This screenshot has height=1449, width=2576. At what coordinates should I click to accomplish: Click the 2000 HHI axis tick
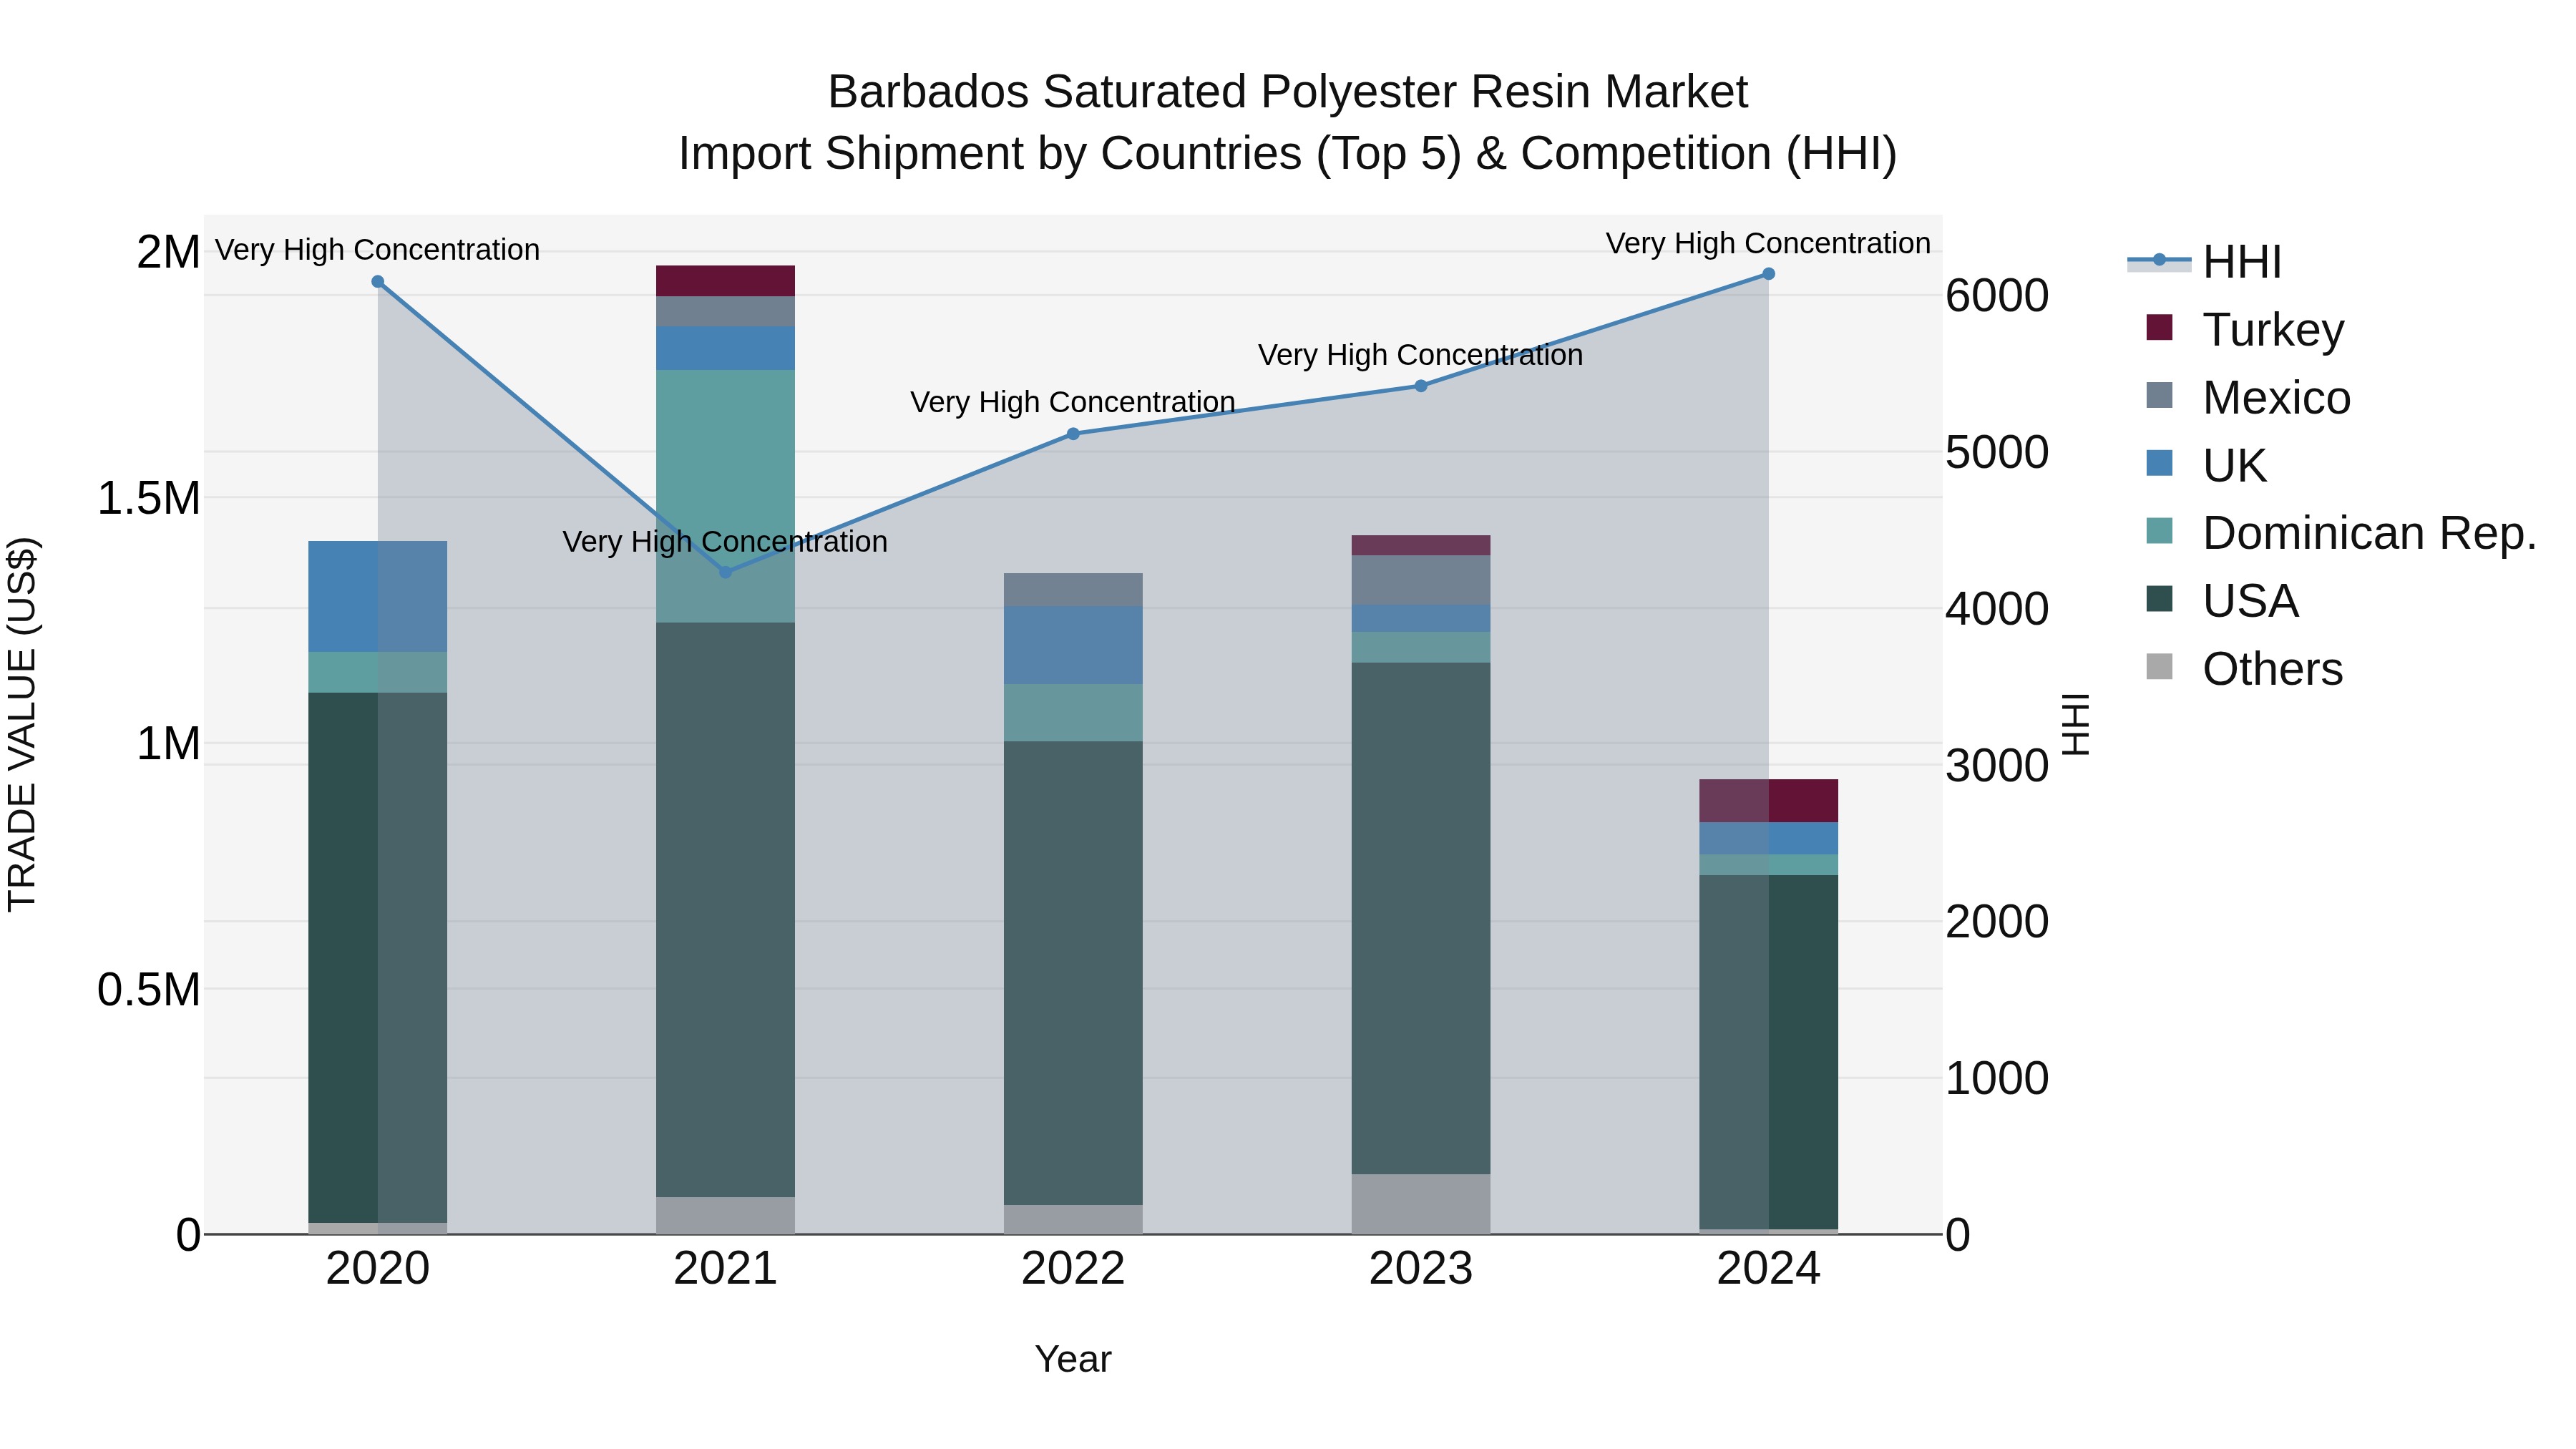1997,922
